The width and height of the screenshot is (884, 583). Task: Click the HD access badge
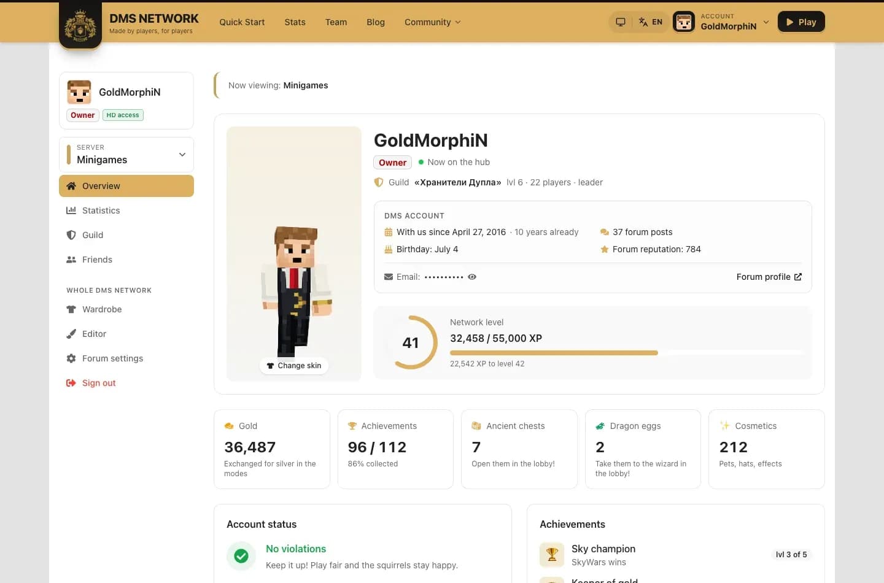point(123,115)
